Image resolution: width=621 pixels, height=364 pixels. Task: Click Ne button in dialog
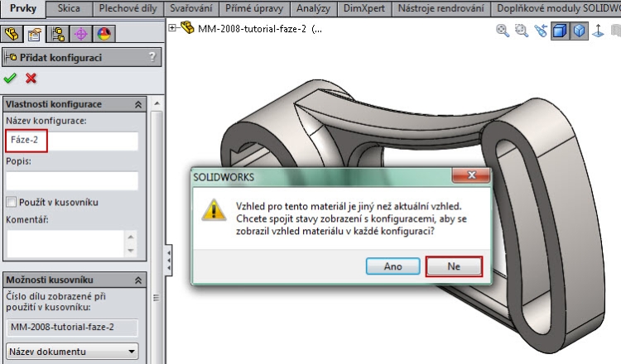tap(454, 266)
